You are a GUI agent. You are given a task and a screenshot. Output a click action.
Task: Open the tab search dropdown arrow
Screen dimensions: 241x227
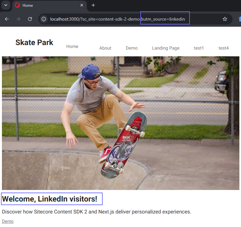(x=6, y=5)
